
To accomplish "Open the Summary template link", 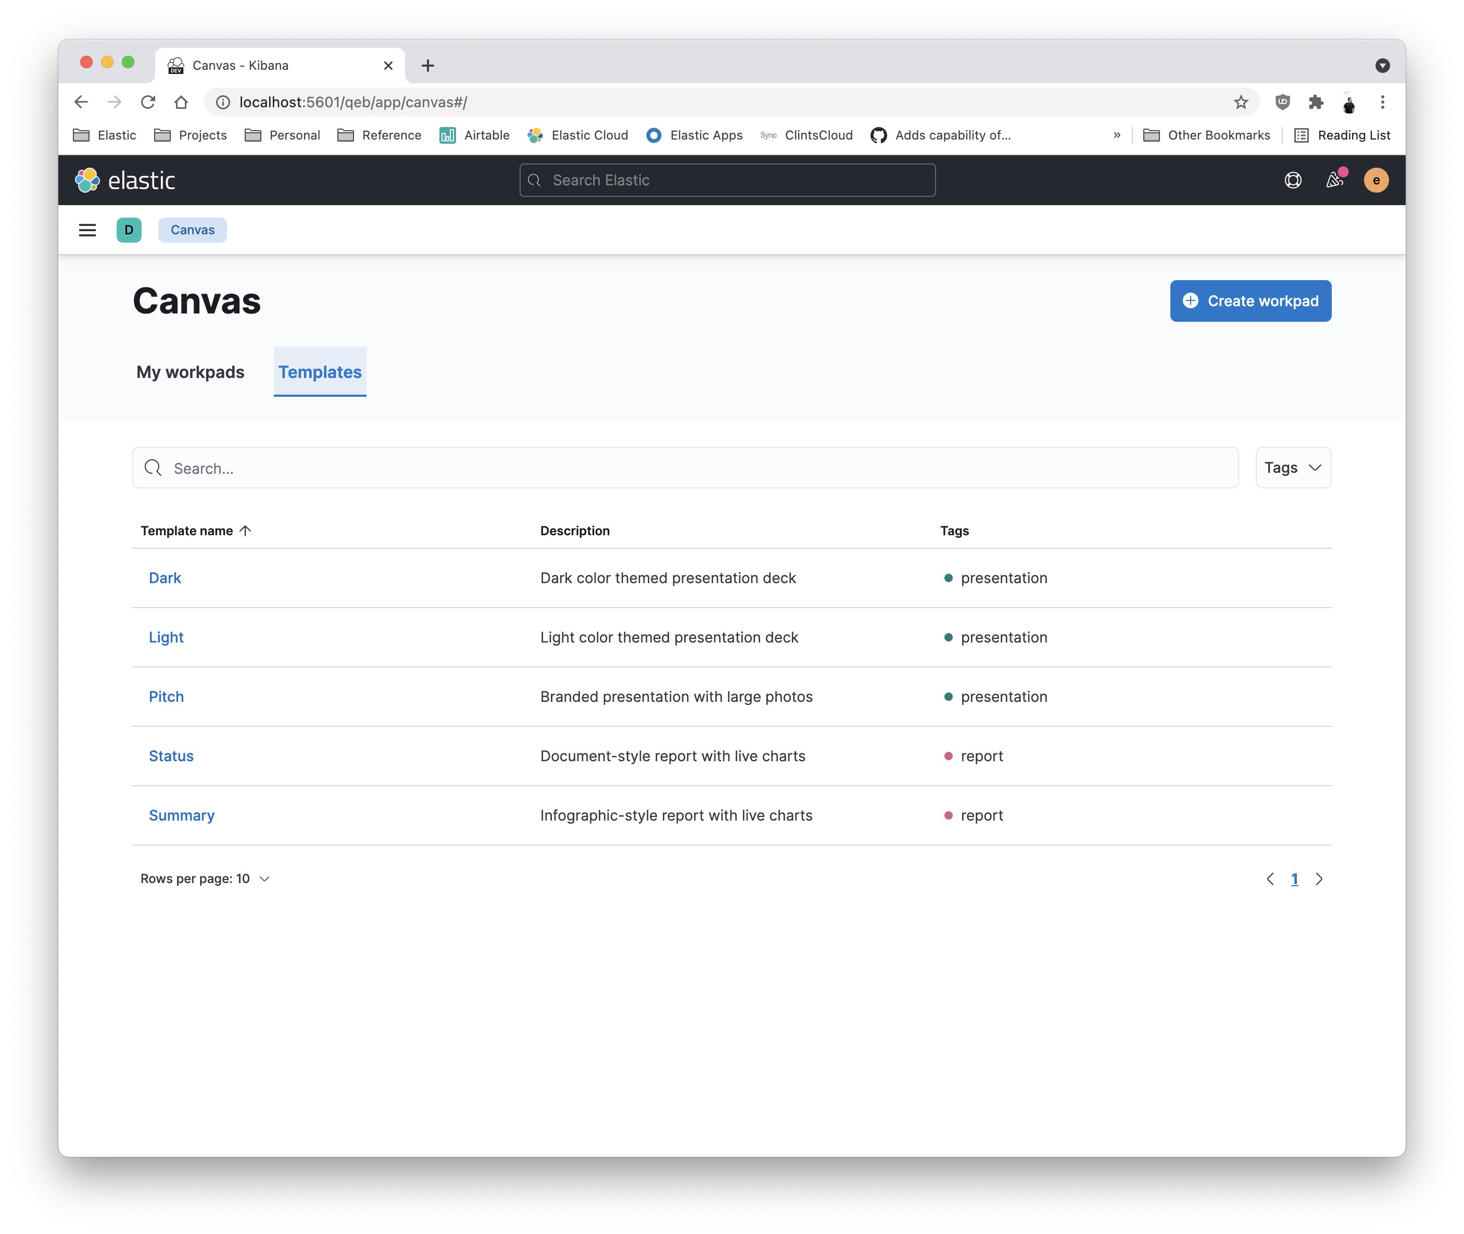I will [x=181, y=816].
